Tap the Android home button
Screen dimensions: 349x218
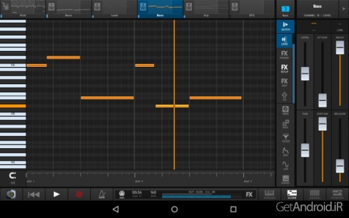pos(174,209)
